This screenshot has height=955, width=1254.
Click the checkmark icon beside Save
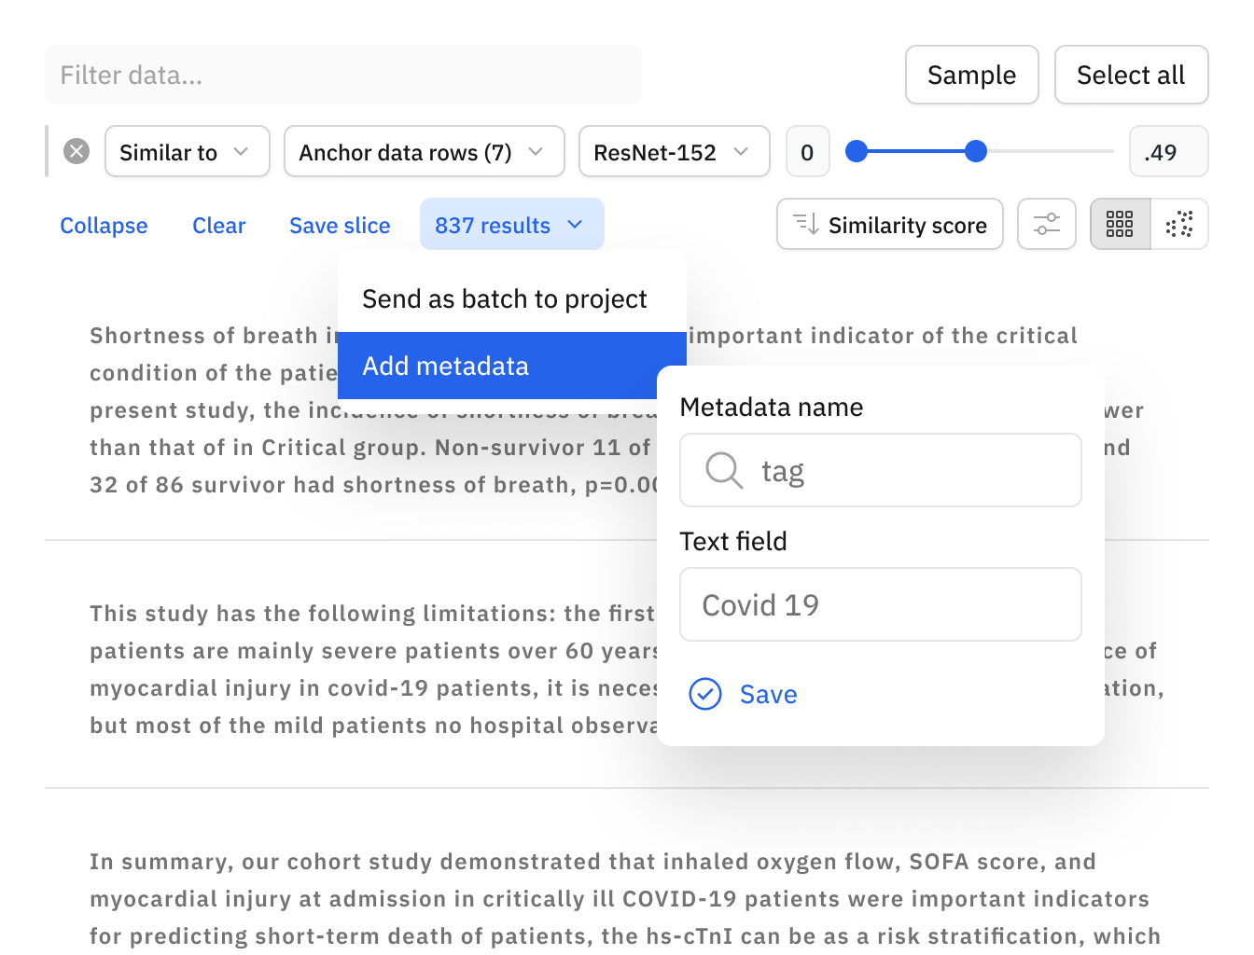pos(705,694)
